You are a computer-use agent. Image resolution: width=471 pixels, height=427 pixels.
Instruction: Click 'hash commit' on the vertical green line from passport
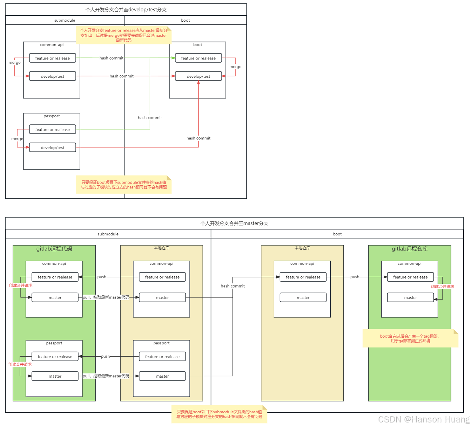150,118
